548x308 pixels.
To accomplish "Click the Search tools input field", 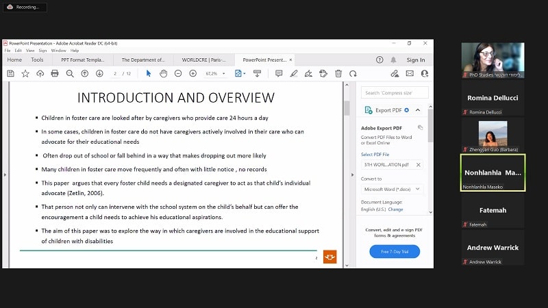I will tap(395, 92).
